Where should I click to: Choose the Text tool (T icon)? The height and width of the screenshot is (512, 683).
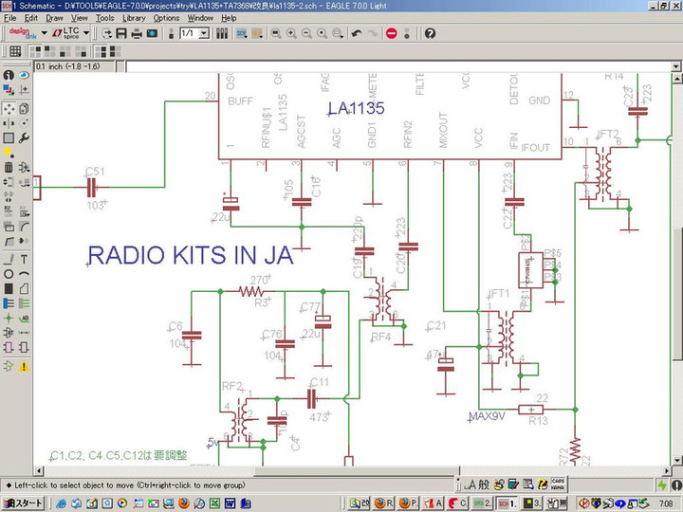[23, 259]
